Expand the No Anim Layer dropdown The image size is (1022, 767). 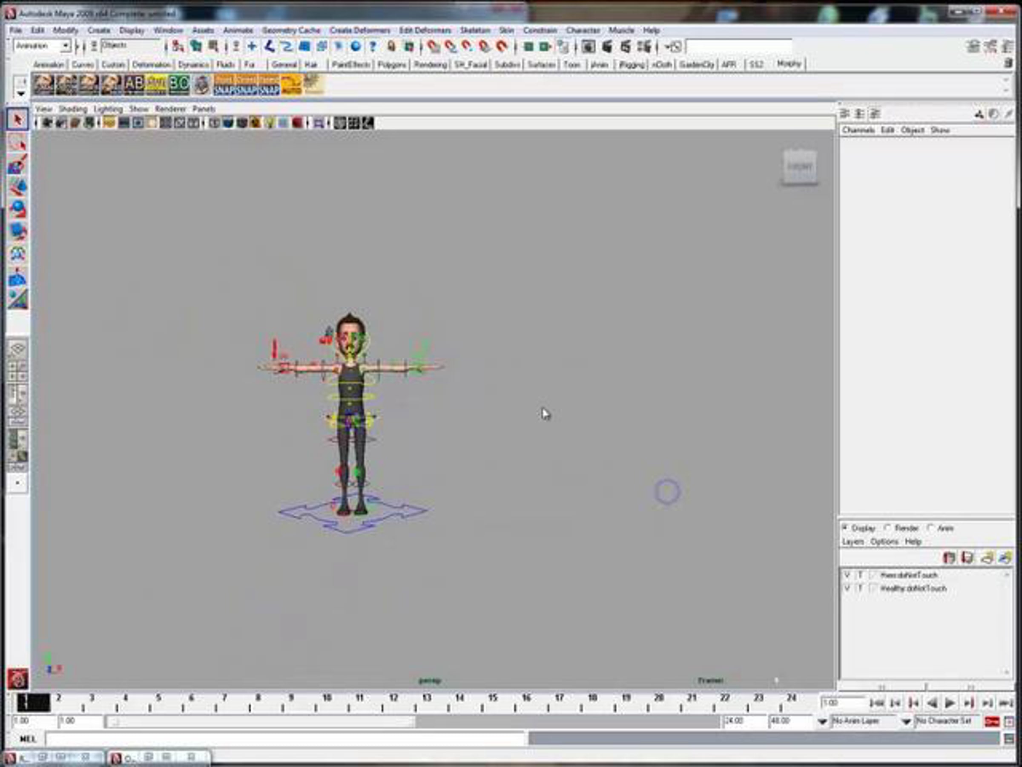822,721
